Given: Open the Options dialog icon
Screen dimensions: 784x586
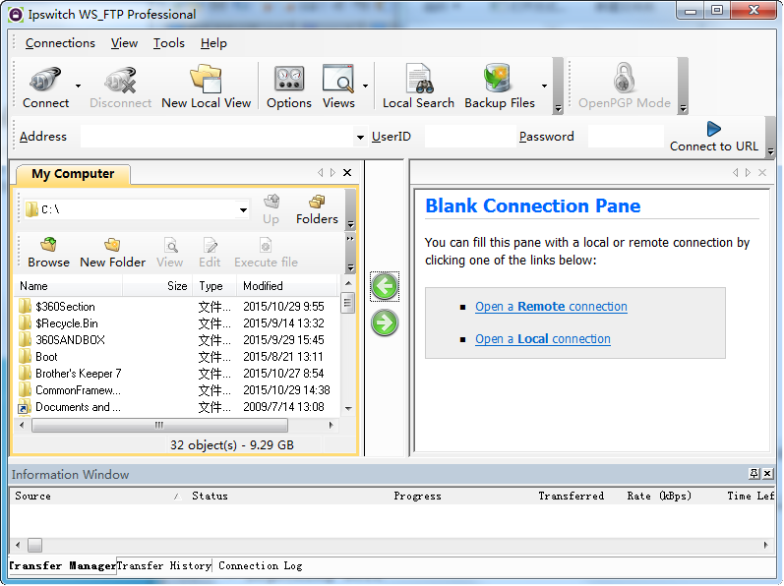Looking at the screenshot, I should [288, 86].
